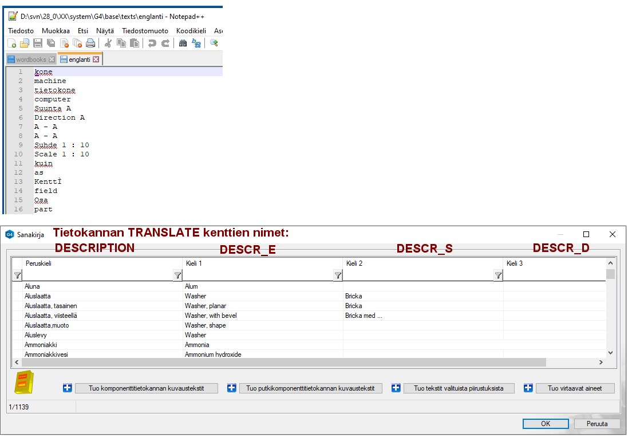Close the englanti tab
The height and width of the screenshot is (441, 632).
coord(96,60)
